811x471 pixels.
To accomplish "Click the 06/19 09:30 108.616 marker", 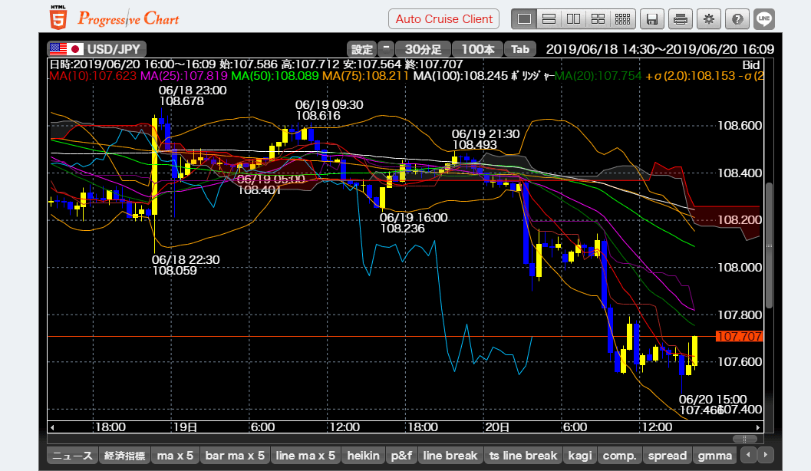I will (329, 110).
